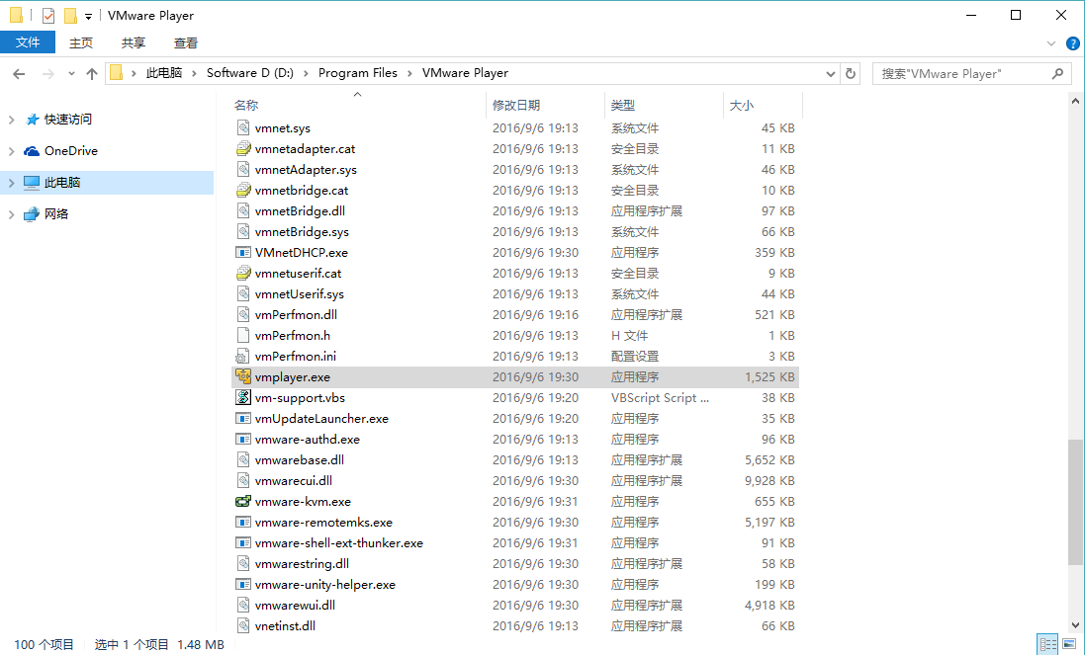The width and height of the screenshot is (1085, 655).
Task: Click the vmware-authd.exe file icon
Action: click(243, 439)
